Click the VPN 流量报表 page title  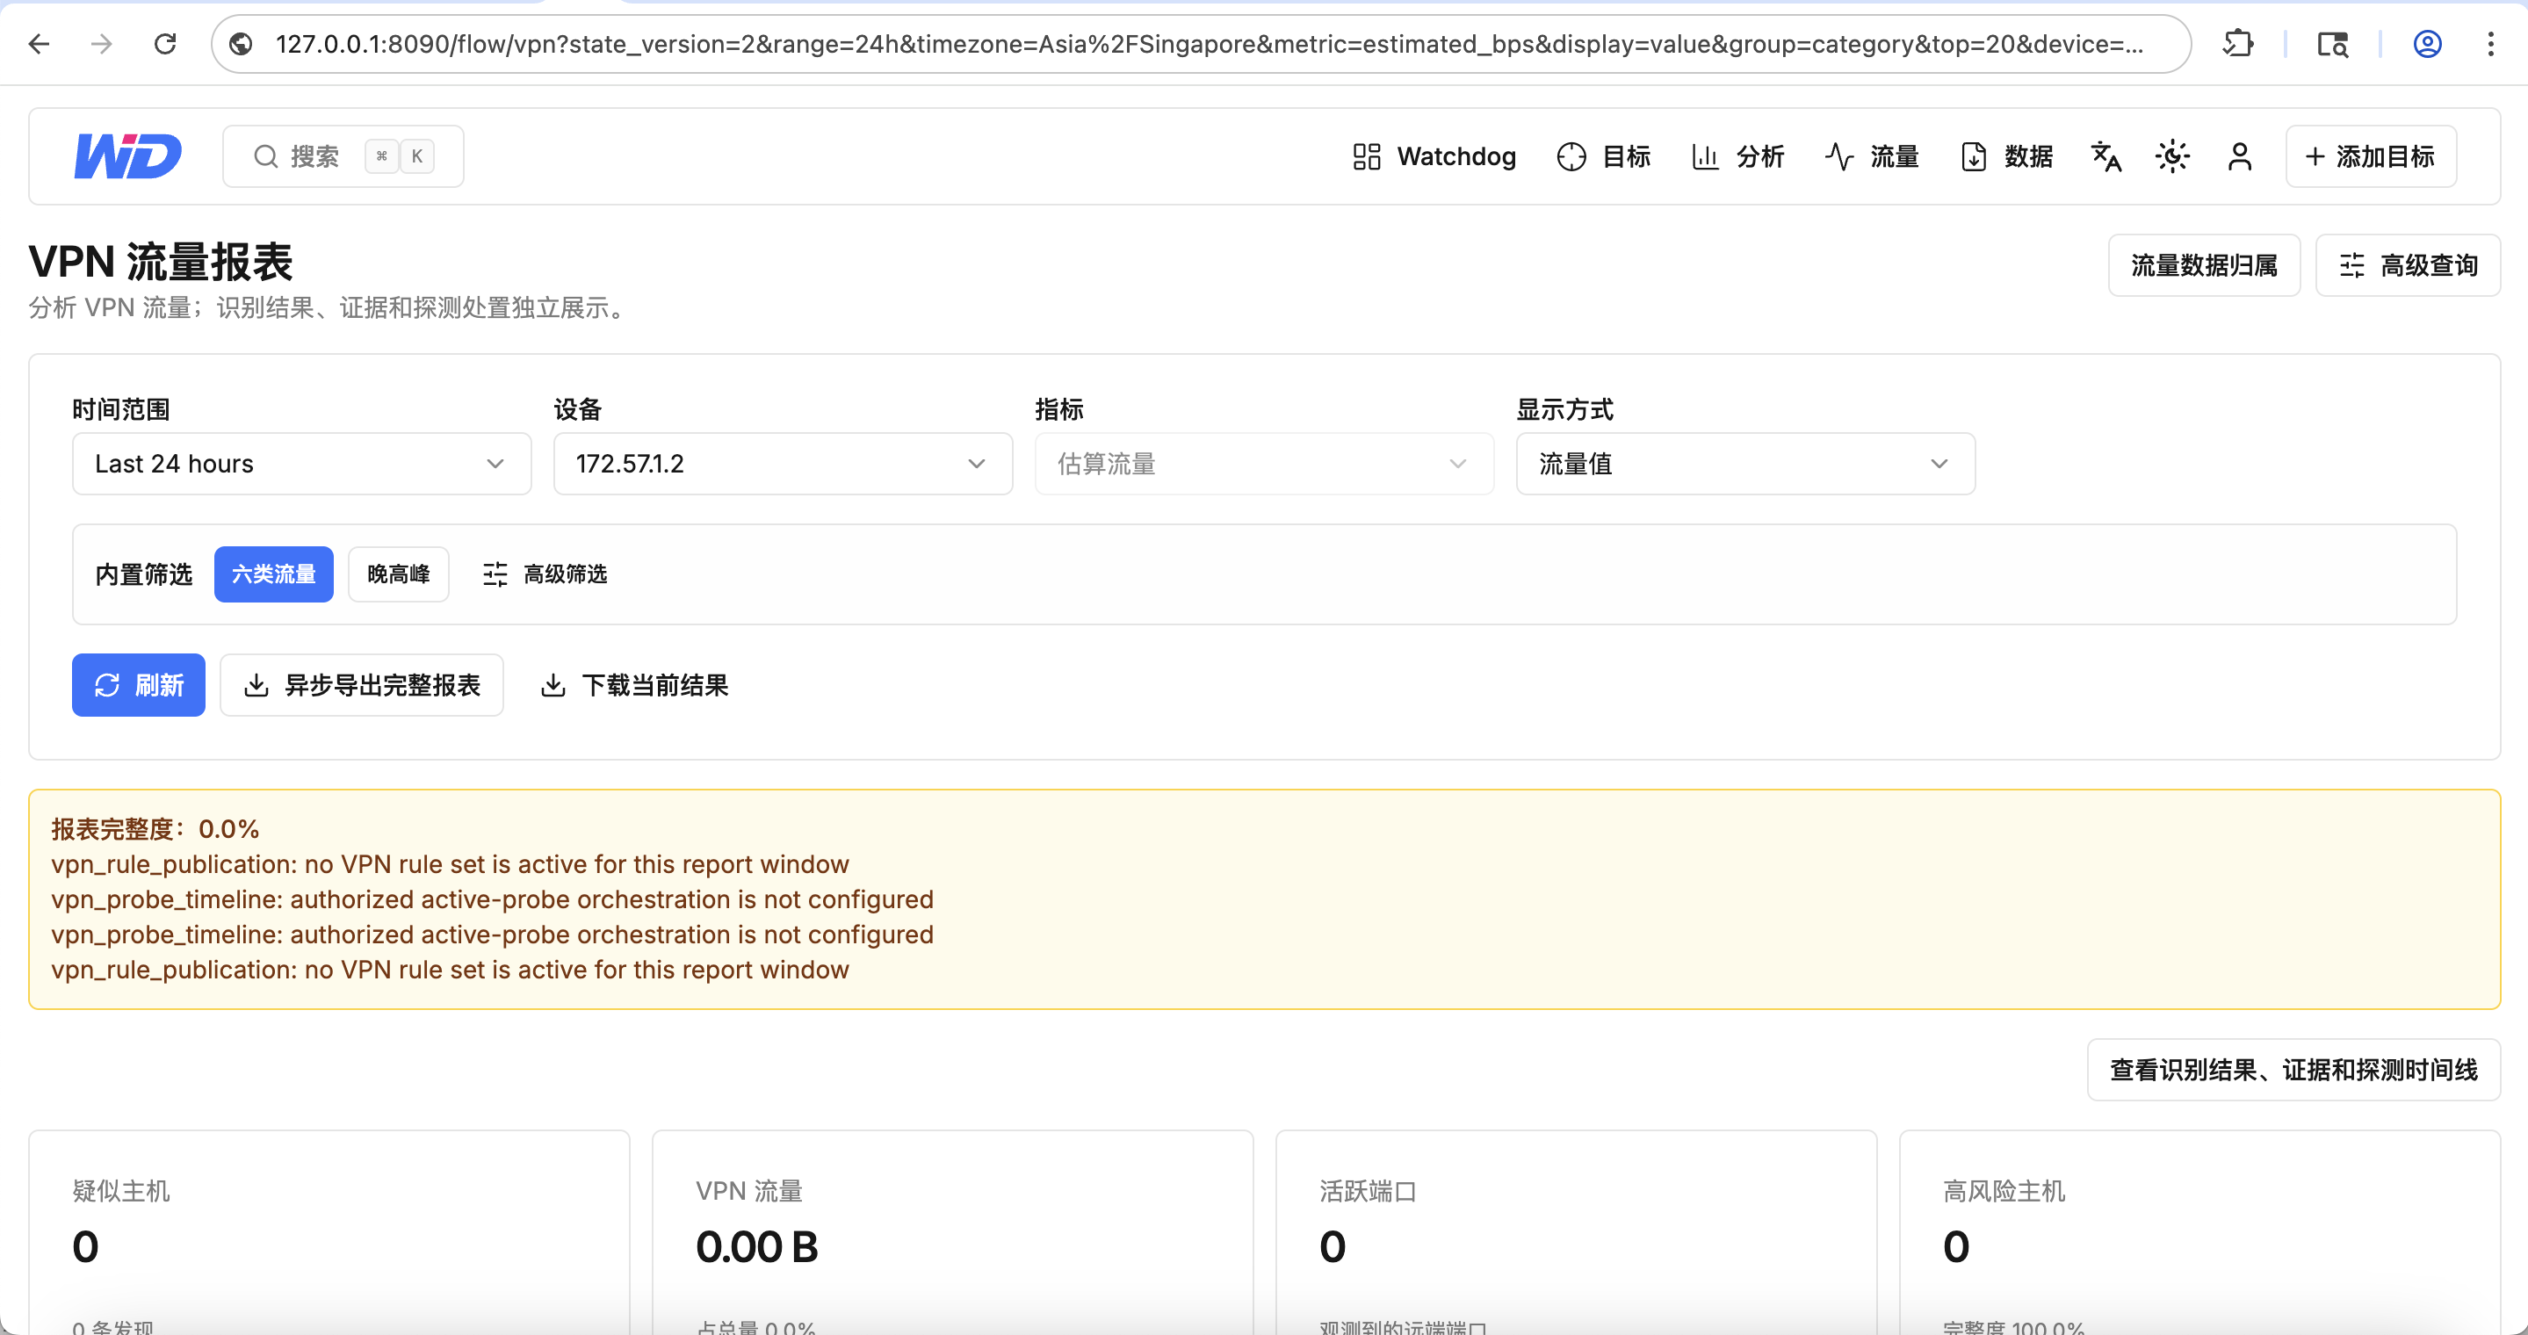pyautogui.click(x=161, y=262)
